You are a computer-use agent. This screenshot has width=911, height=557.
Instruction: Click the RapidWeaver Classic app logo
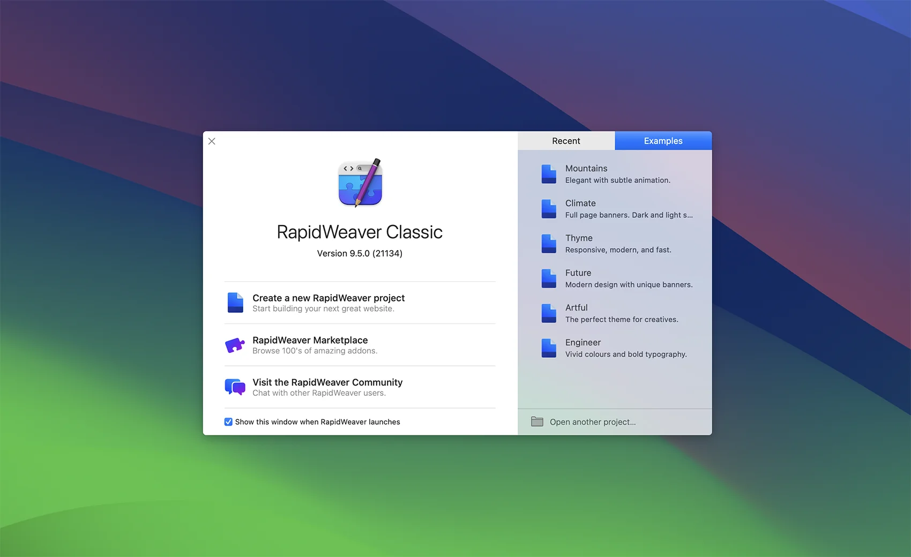(360, 183)
